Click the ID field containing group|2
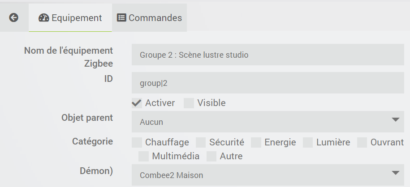This screenshot has width=410, height=187. point(268,83)
